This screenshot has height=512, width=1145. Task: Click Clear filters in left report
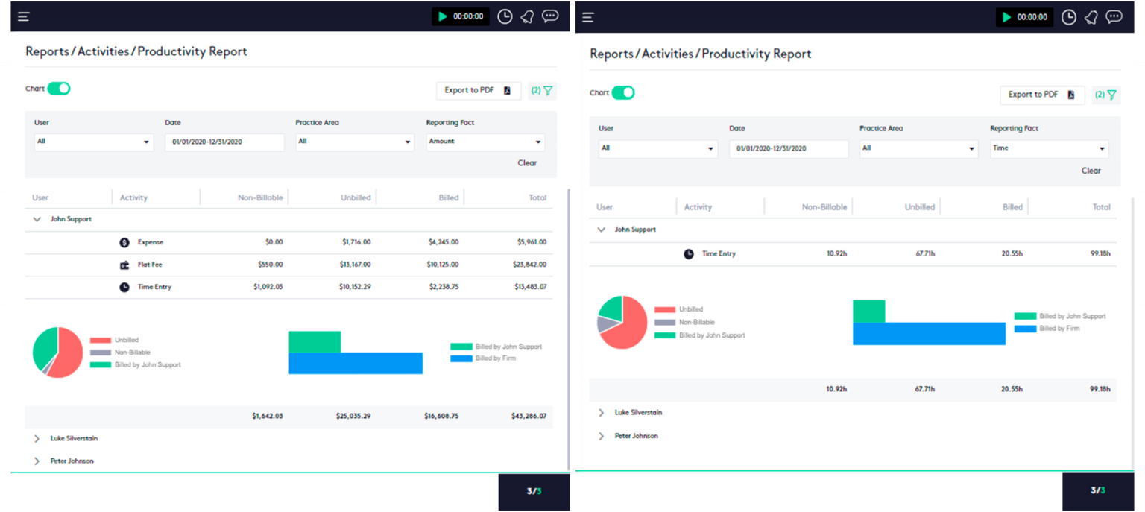(x=527, y=163)
